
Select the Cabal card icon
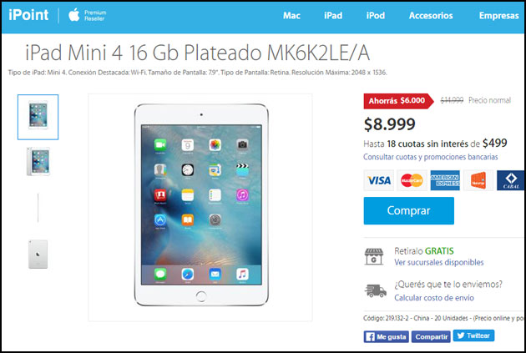point(511,180)
